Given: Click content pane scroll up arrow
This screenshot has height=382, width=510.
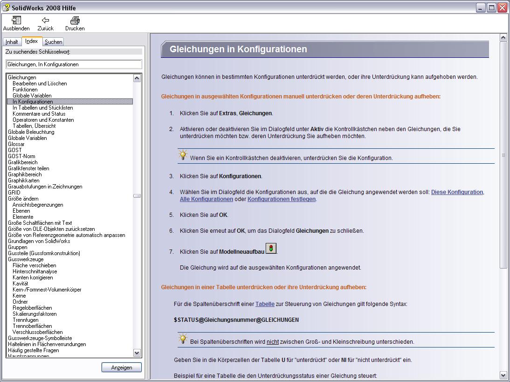Looking at the screenshot, I should tap(503, 38).
